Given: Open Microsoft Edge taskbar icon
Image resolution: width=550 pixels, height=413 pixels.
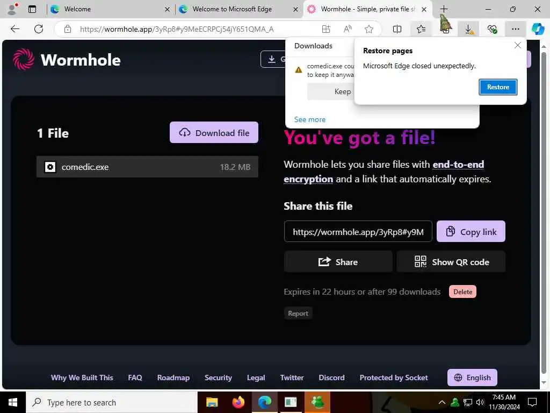Looking at the screenshot, I should point(265,402).
